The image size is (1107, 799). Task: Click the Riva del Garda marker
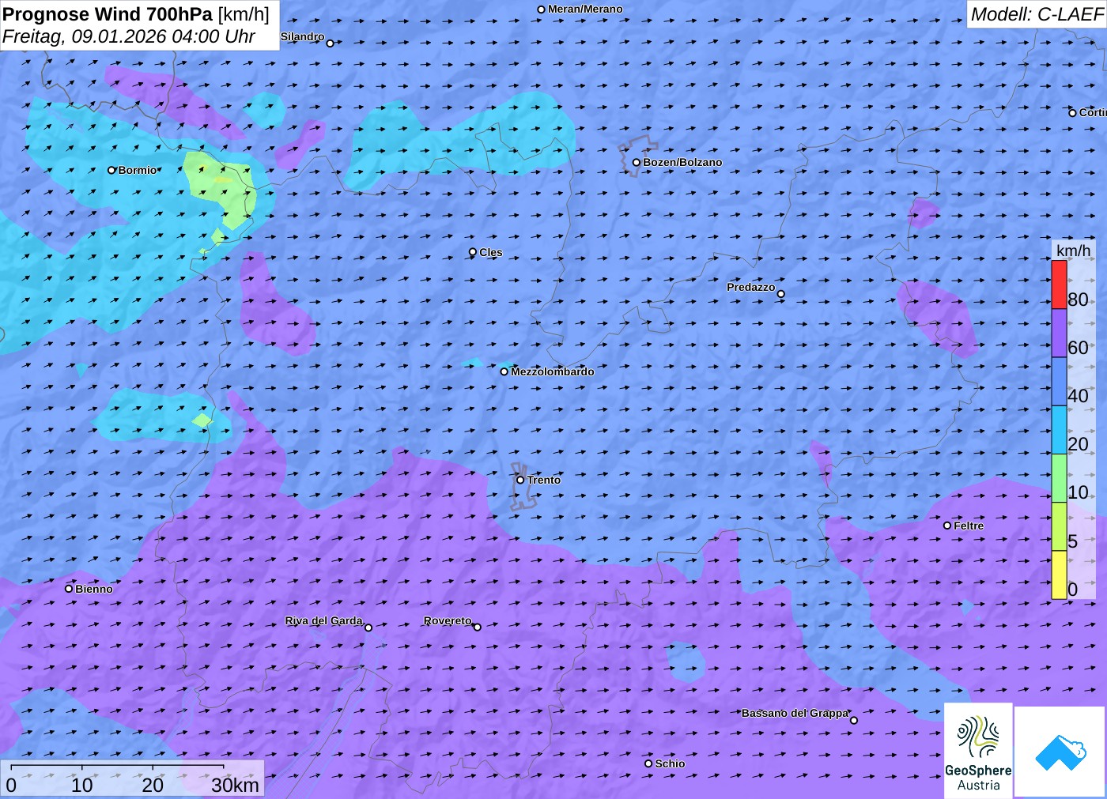pyautogui.click(x=368, y=628)
